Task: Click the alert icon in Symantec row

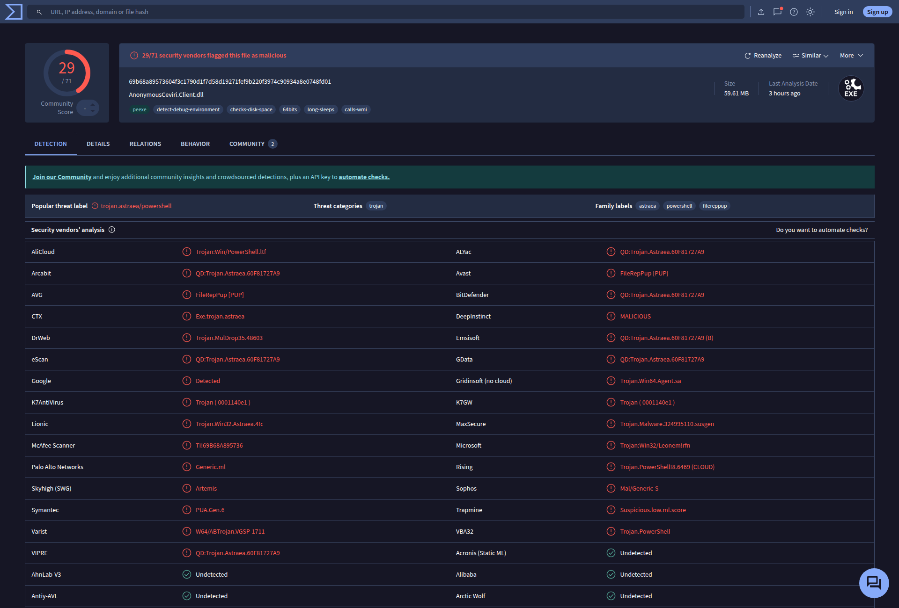Action: [187, 510]
